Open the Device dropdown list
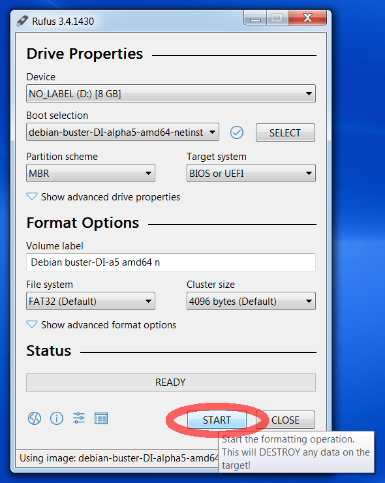Image resolution: width=385 pixels, height=483 pixels. click(170, 93)
